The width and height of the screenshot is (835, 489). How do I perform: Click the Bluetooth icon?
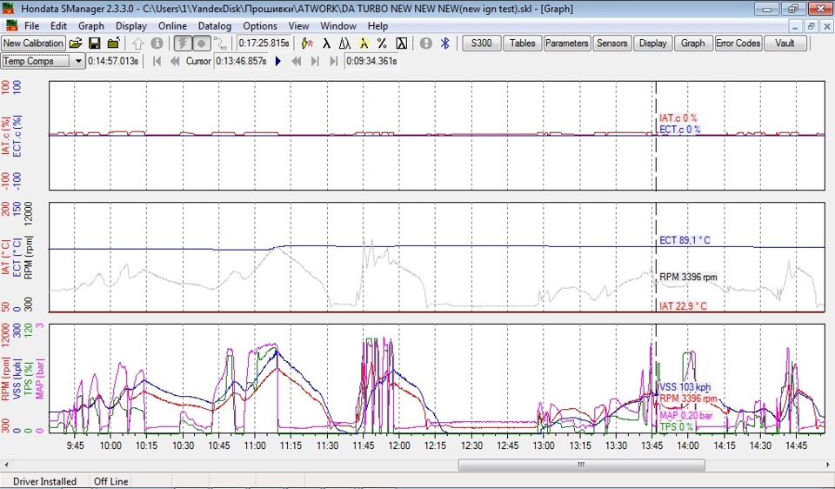tap(445, 44)
